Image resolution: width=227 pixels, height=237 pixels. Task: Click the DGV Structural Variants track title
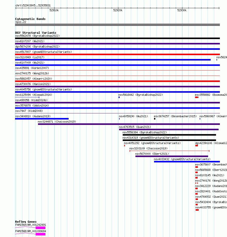[36, 33]
